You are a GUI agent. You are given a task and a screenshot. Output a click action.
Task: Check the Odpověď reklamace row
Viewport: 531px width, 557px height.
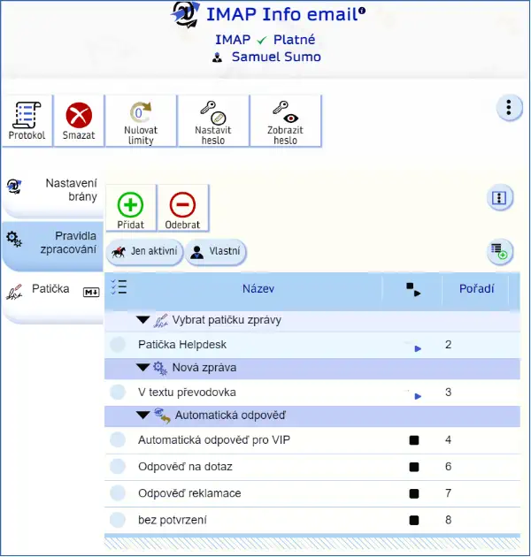point(118,493)
